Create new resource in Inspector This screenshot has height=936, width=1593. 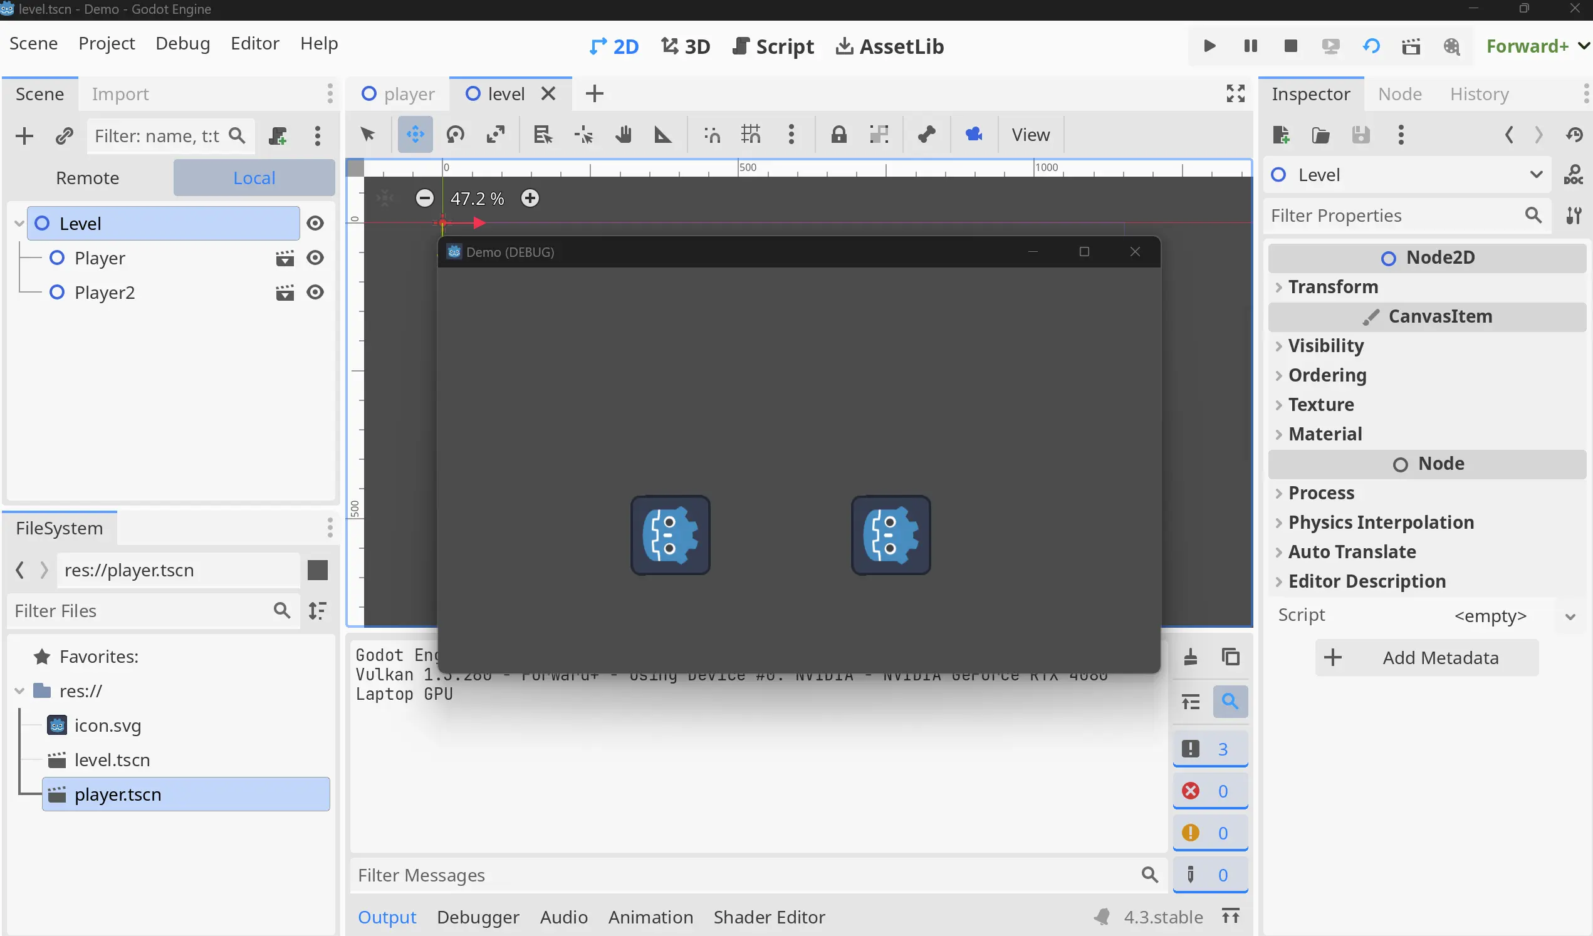pos(1281,135)
